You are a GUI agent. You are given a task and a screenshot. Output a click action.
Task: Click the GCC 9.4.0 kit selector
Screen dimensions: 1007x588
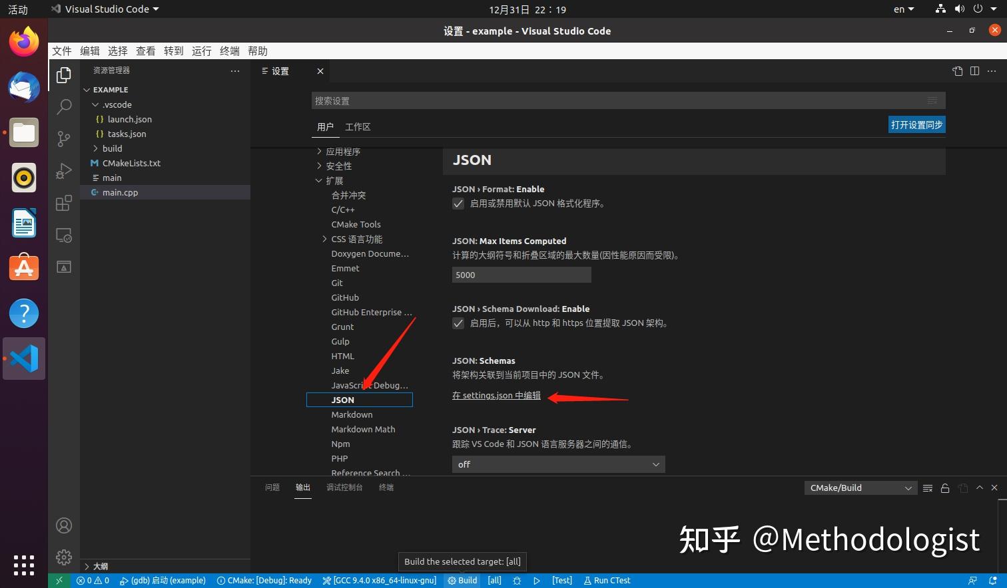pyautogui.click(x=380, y=581)
